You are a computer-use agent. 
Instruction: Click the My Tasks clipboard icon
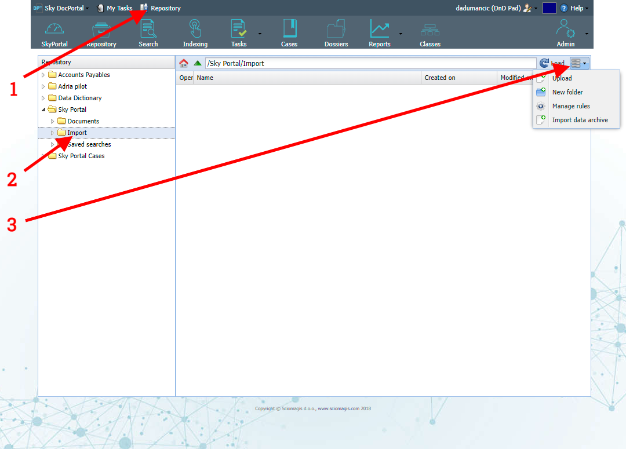point(101,8)
